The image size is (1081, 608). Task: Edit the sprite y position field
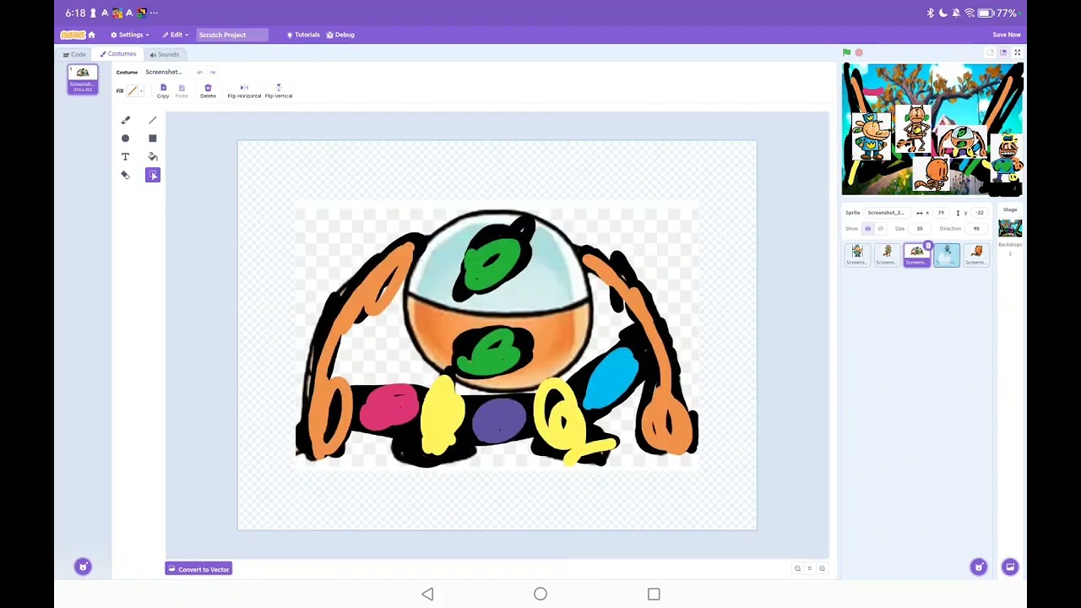[978, 213]
